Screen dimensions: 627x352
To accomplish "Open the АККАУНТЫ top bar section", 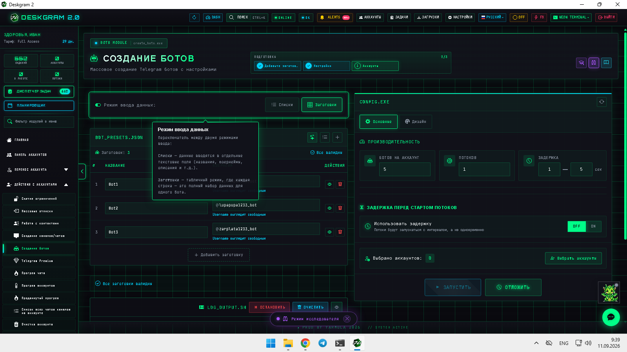I will click(370, 18).
